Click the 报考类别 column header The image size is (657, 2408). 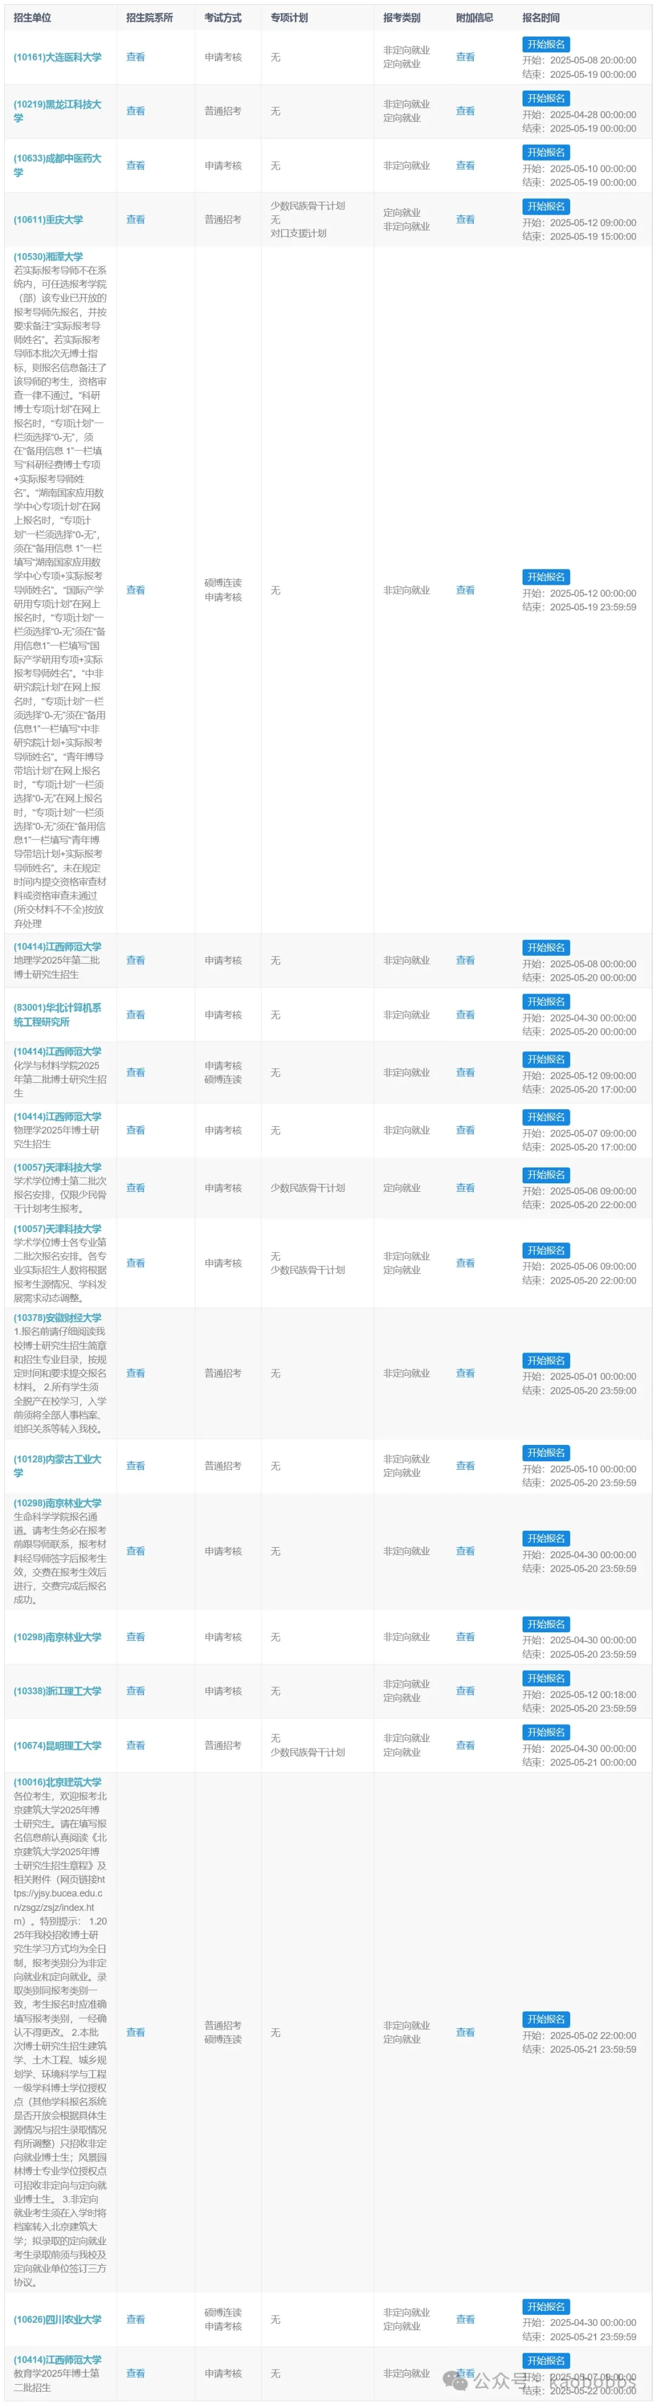coord(402,18)
